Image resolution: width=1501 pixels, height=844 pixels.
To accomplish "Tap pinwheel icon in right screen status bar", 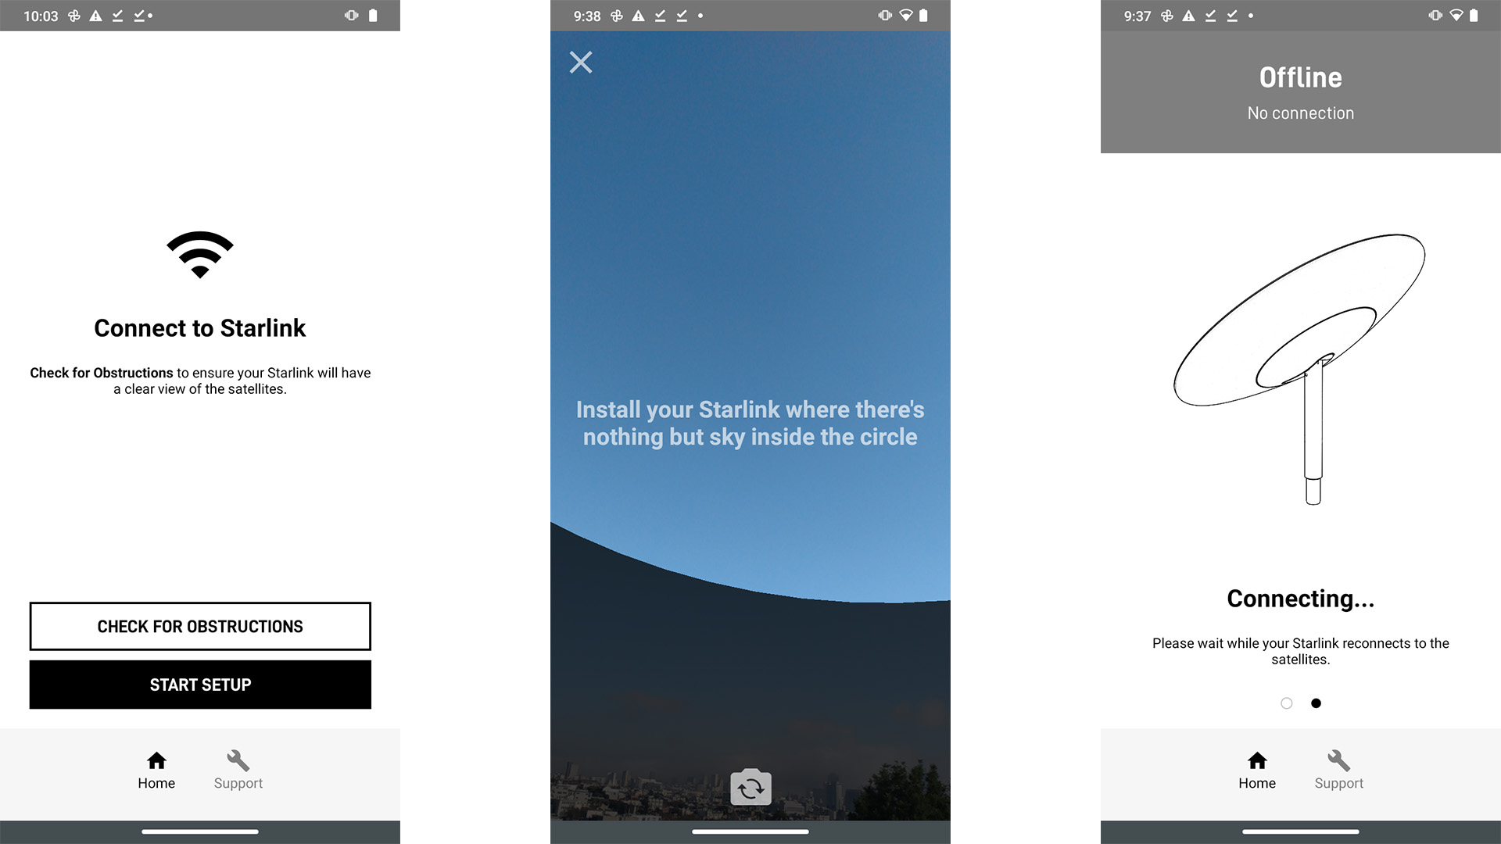I will (x=1167, y=16).
